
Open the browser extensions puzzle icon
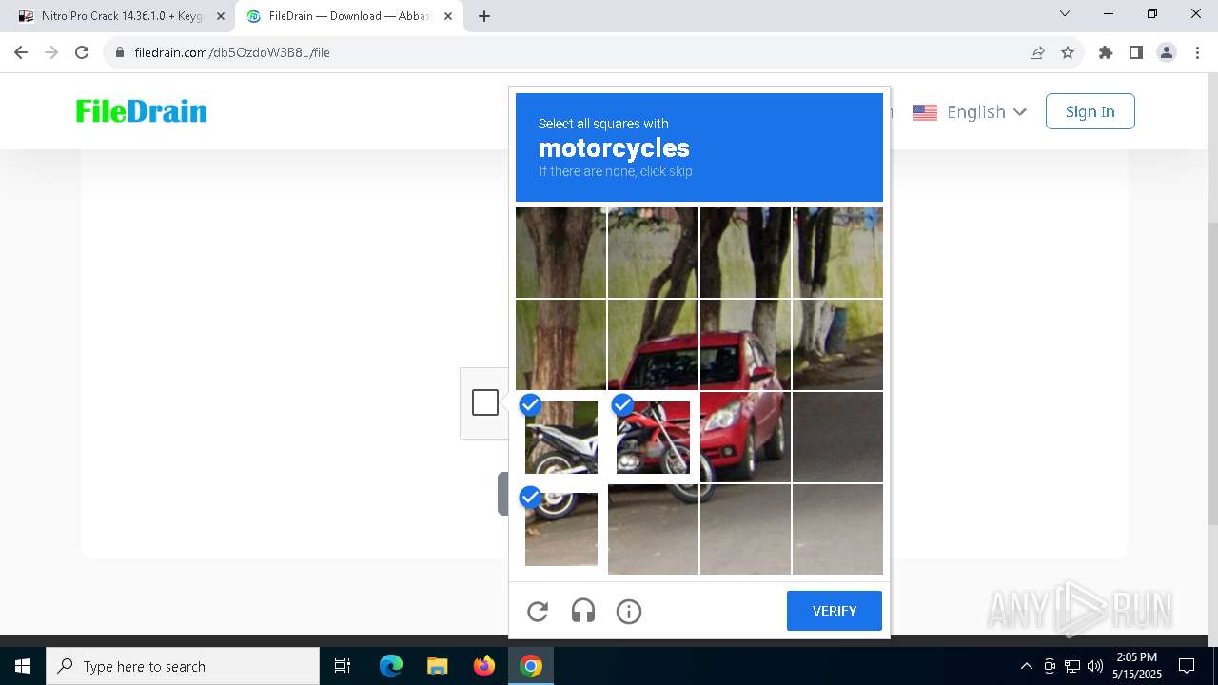click(x=1105, y=52)
